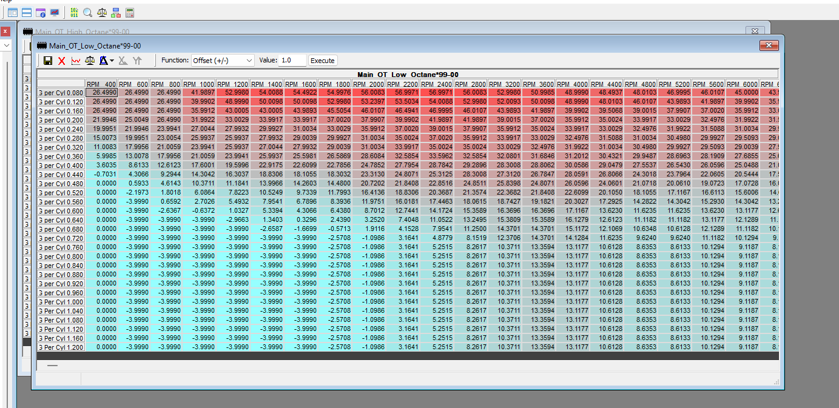The height and width of the screenshot is (408, 839).
Task: Open the red line graph view icon
Action: tap(76, 61)
